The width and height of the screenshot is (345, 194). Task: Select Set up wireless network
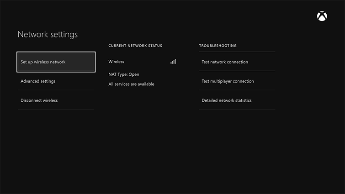pos(56,62)
